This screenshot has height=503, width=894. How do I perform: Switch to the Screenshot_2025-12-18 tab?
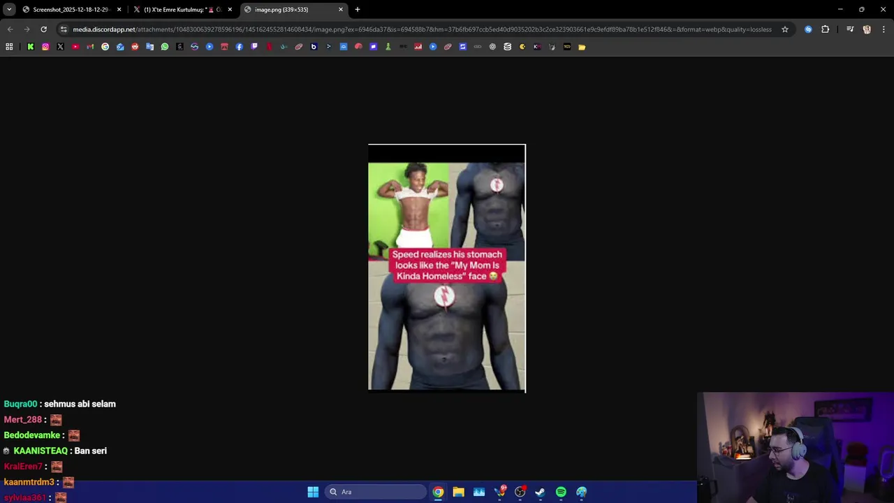pyautogui.click(x=71, y=9)
